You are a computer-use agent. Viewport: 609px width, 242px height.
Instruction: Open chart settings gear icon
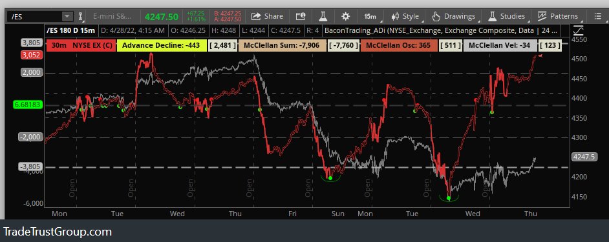click(x=345, y=16)
